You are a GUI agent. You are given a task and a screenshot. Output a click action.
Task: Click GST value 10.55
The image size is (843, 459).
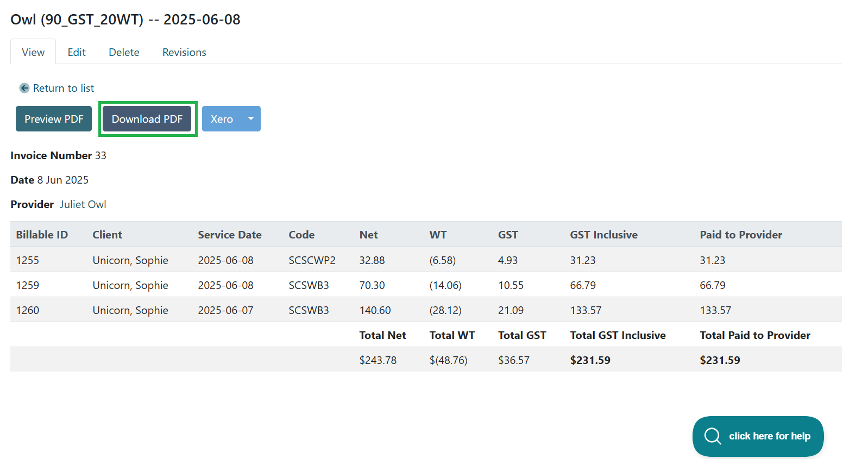pyautogui.click(x=511, y=285)
